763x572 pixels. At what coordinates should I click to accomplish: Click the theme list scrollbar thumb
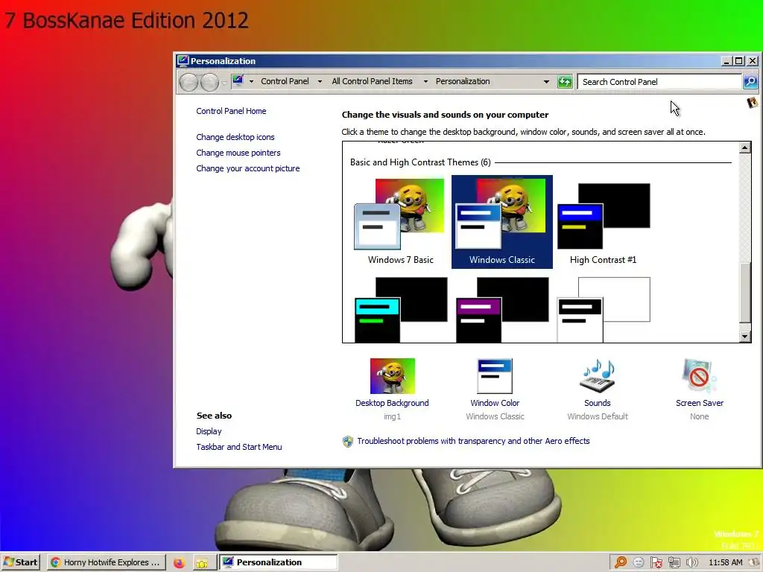pyautogui.click(x=744, y=292)
